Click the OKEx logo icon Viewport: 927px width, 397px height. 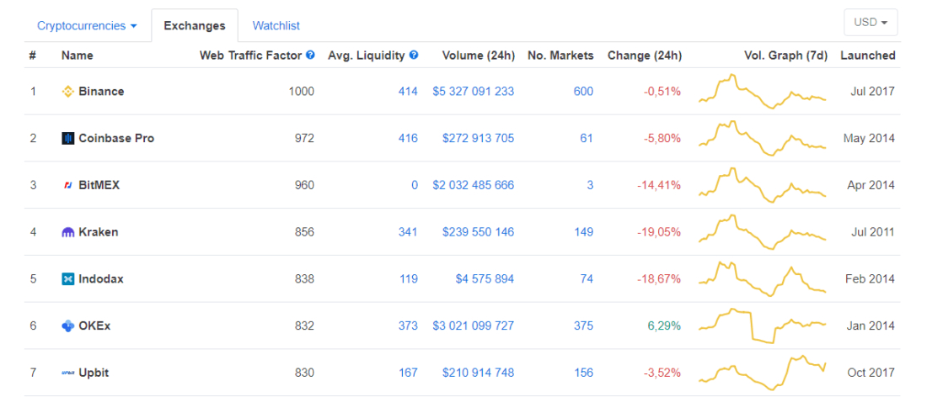coord(68,326)
